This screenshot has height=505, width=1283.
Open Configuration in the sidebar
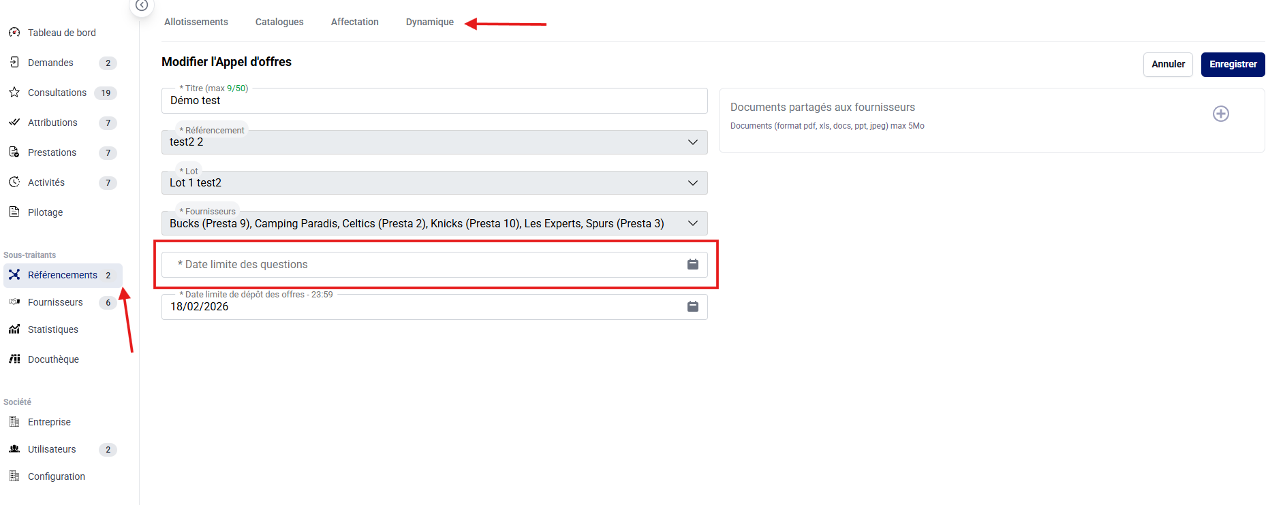pos(57,476)
